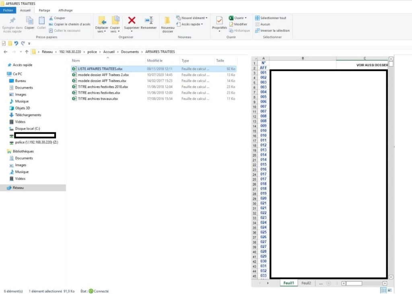Click the Couper scissors icon
Screen dimensions: 412x294
[51, 18]
